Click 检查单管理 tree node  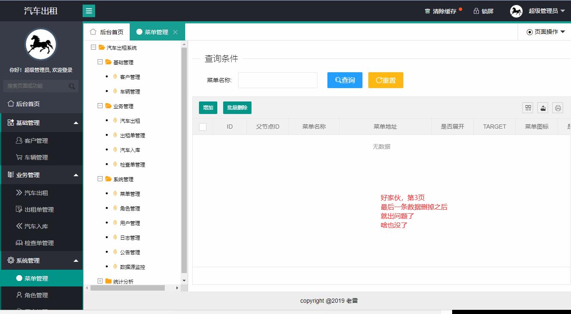pyautogui.click(x=132, y=165)
